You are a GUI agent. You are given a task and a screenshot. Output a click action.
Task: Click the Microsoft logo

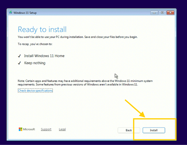(x=27, y=129)
